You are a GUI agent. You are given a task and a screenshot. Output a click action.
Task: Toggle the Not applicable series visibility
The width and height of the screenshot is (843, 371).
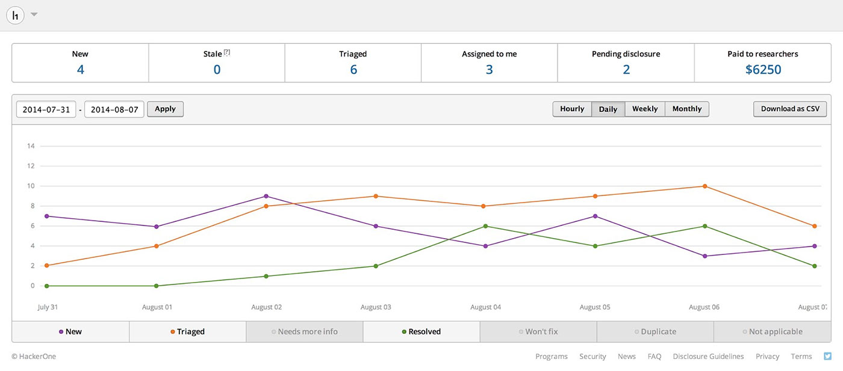point(773,331)
